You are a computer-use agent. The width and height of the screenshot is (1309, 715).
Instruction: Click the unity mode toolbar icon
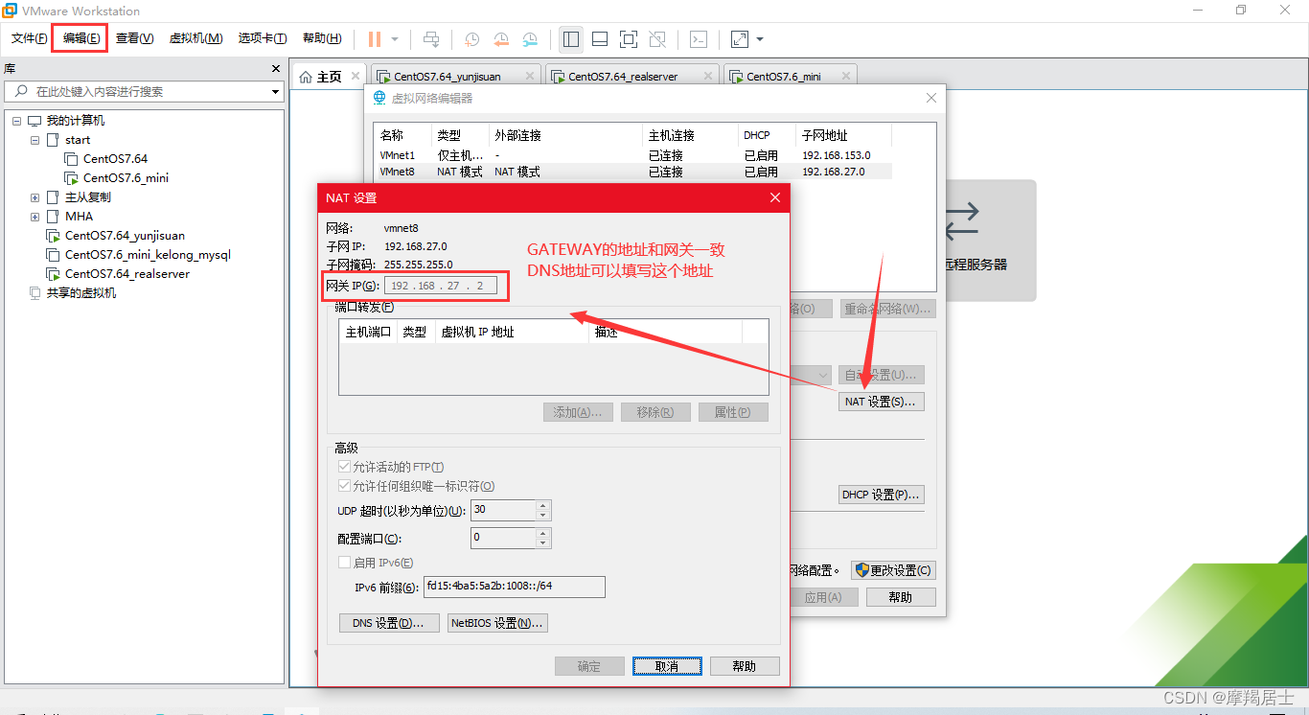[x=657, y=39]
